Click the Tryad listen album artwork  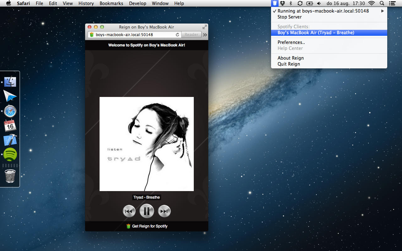coord(147,144)
